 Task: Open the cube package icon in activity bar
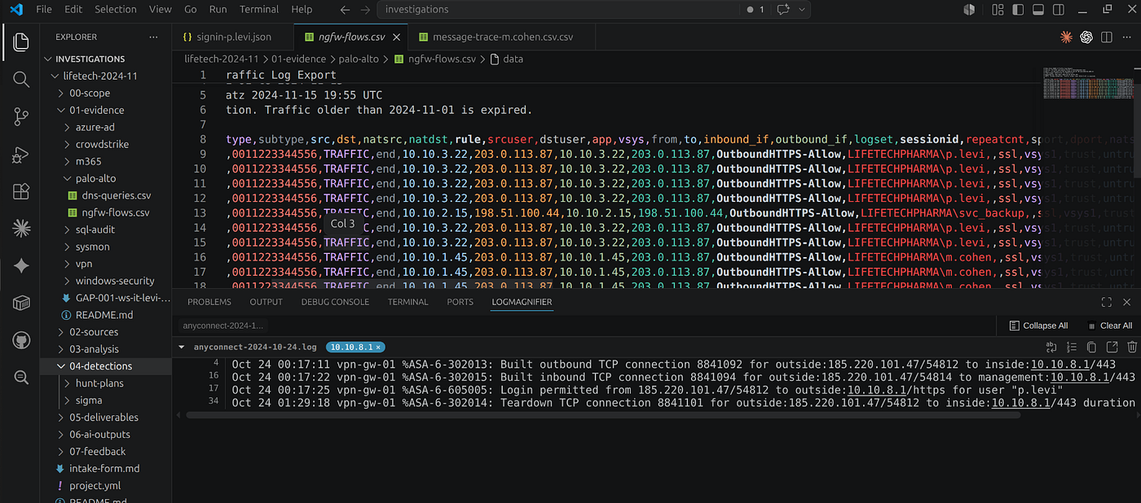tap(21, 304)
